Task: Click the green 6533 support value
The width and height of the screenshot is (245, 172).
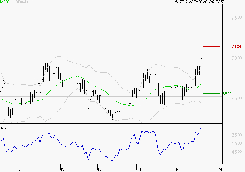Action: click(227, 94)
